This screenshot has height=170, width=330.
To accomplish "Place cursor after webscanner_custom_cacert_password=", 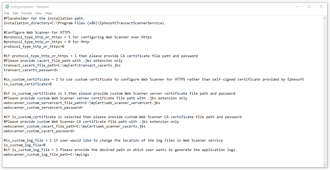I will tap(75, 131).
